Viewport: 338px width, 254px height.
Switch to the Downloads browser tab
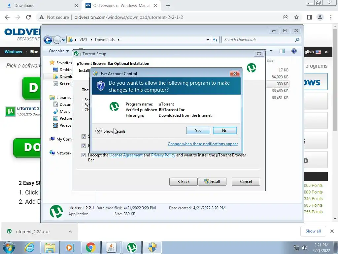coord(41,6)
